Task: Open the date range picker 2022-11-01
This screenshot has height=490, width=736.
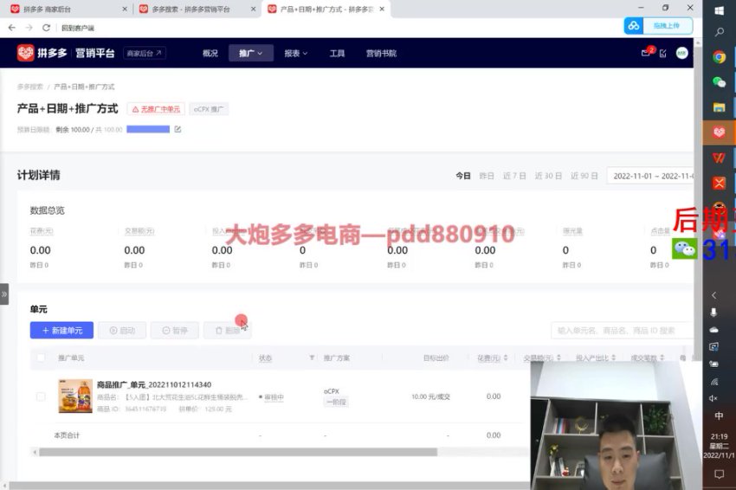Action: pos(650,176)
